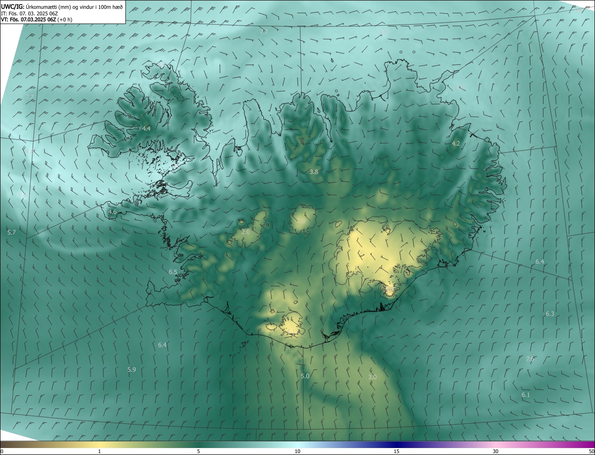Click the 4.2 value in northeast Iceland
The image size is (595, 455).
456,144
